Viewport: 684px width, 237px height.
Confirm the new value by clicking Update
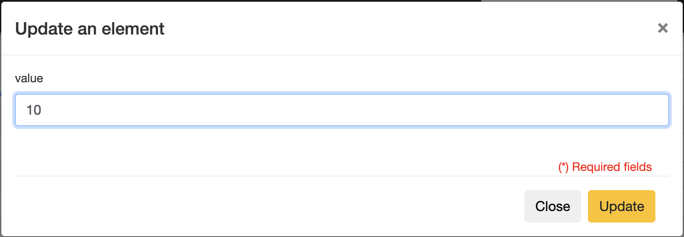click(621, 206)
